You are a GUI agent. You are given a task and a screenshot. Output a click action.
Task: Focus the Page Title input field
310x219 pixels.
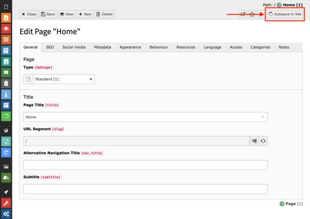click(146, 117)
